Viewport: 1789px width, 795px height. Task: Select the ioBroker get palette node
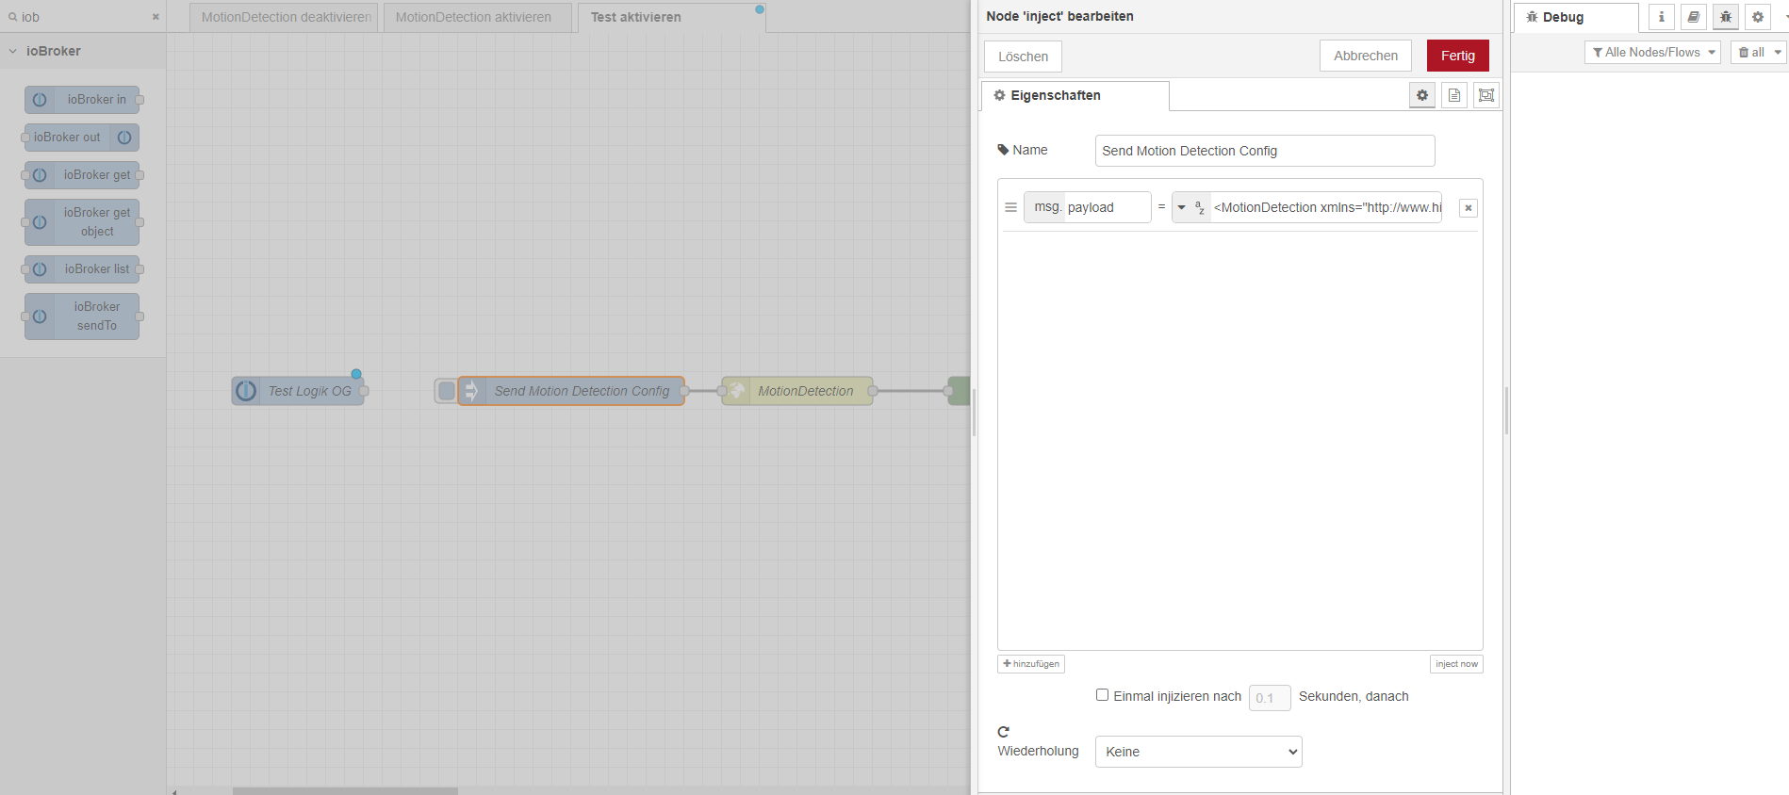point(82,175)
